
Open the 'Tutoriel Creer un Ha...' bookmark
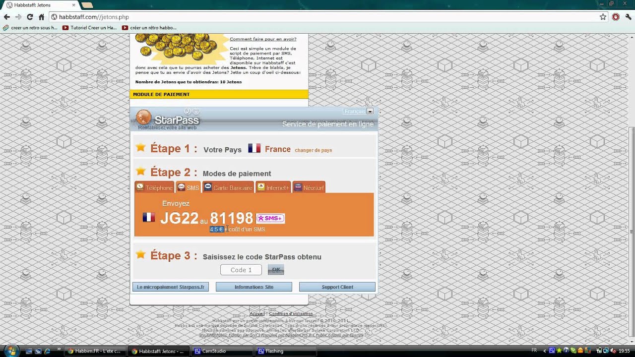pos(90,28)
